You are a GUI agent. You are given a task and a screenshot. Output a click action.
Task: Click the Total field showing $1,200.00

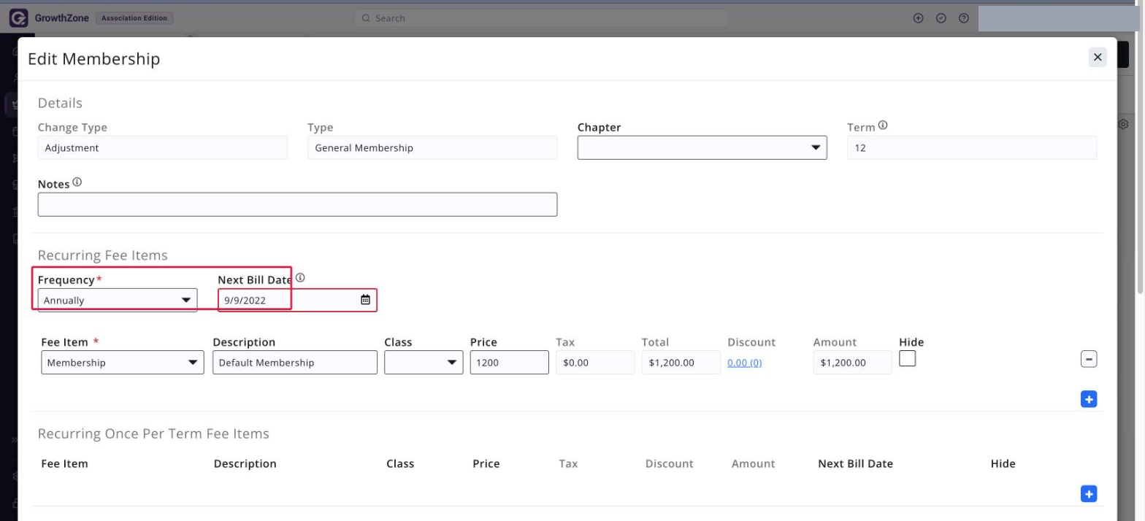tap(681, 363)
